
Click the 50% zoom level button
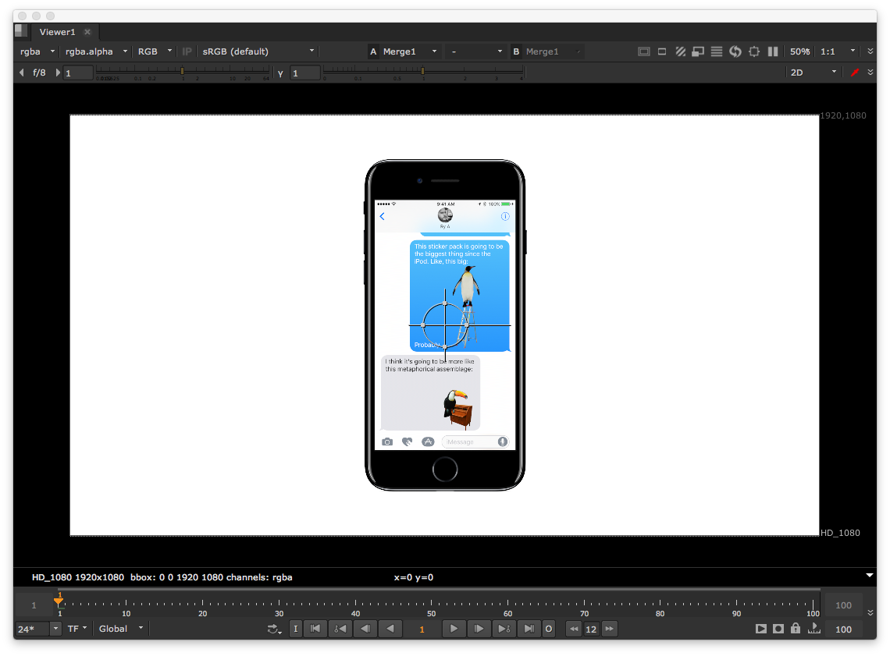click(799, 51)
